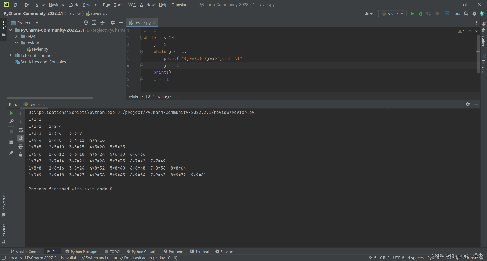The height and width of the screenshot is (261, 487).
Task: Open Run panel settings gear
Action: coord(468,104)
